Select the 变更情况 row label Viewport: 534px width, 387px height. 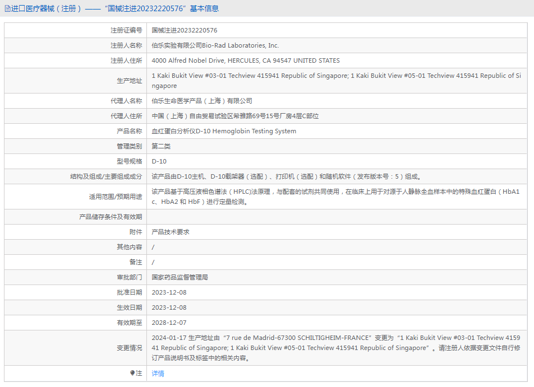point(130,348)
